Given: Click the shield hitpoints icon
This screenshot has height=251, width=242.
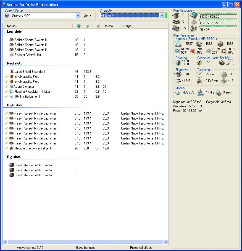Looking at the screenshot, I should 178,44.
